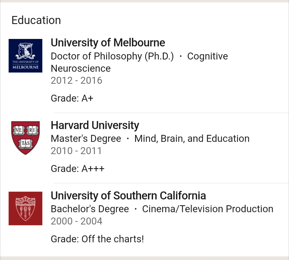Select the 2012 - 2016 date range
The image size is (289, 260).
(x=77, y=81)
